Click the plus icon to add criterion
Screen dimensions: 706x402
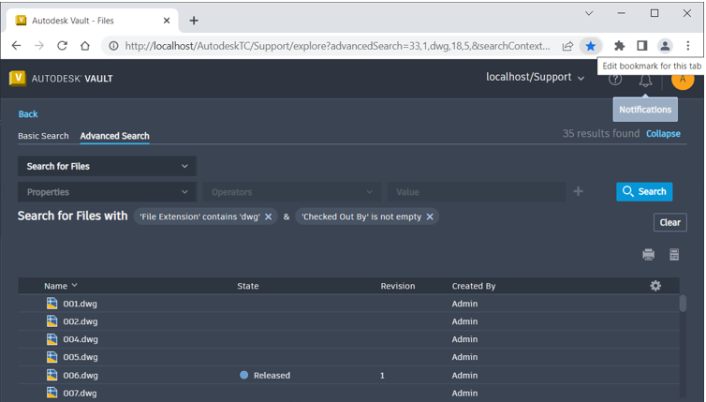coord(578,191)
